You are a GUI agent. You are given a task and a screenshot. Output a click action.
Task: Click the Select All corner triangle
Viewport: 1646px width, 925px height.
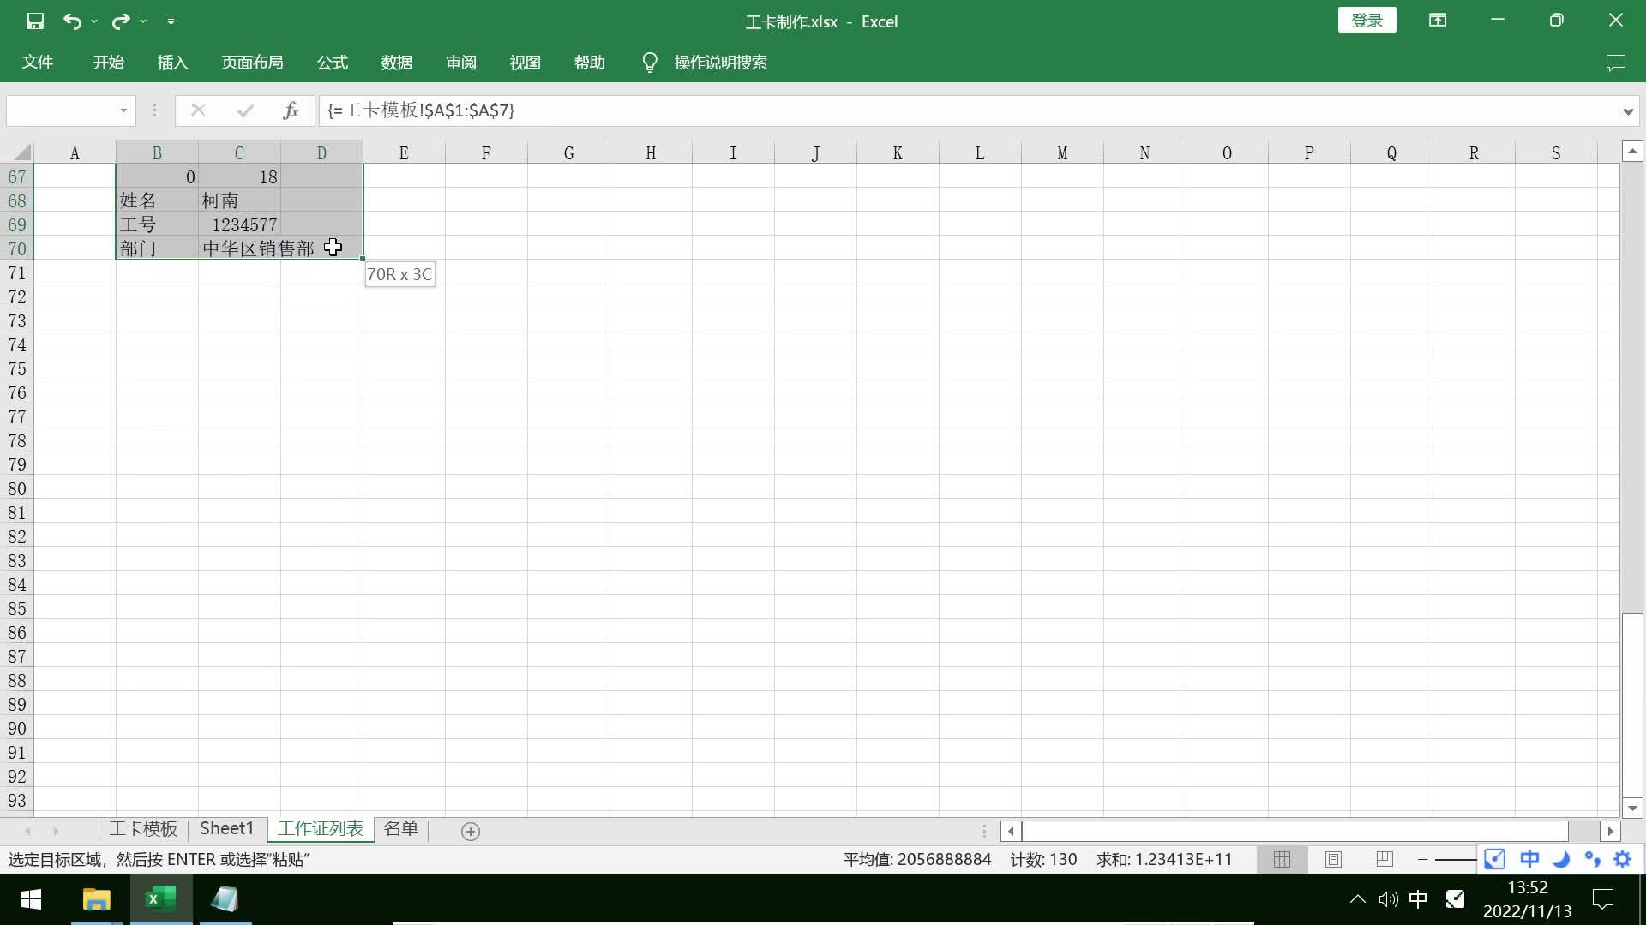click(x=21, y=152)
